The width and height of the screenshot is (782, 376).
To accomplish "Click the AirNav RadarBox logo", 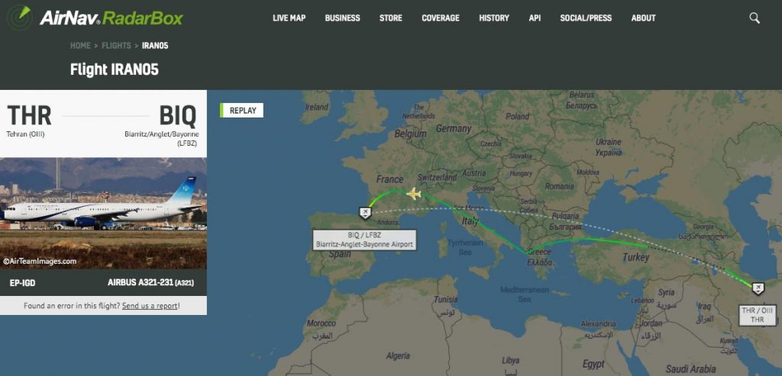I will coord(95,18).
